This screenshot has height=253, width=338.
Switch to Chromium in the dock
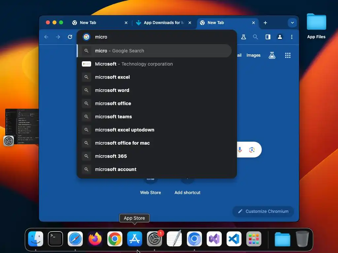(194, 239)
